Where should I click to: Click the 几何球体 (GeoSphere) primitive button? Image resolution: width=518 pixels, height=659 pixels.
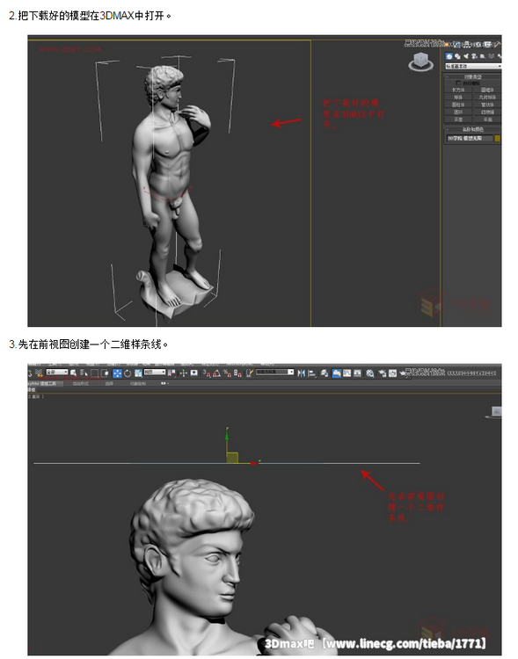(487, 97)
